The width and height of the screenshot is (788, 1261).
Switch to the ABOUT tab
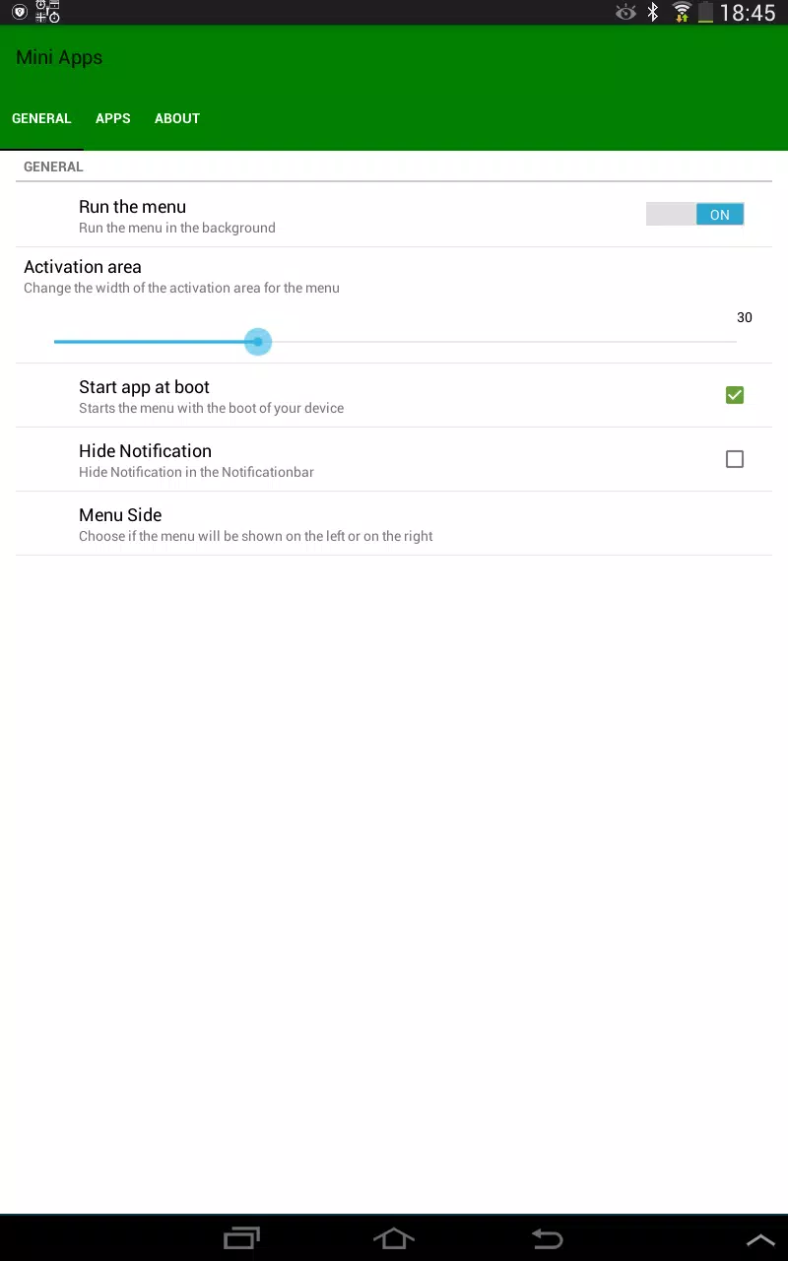tap(177, 118)
